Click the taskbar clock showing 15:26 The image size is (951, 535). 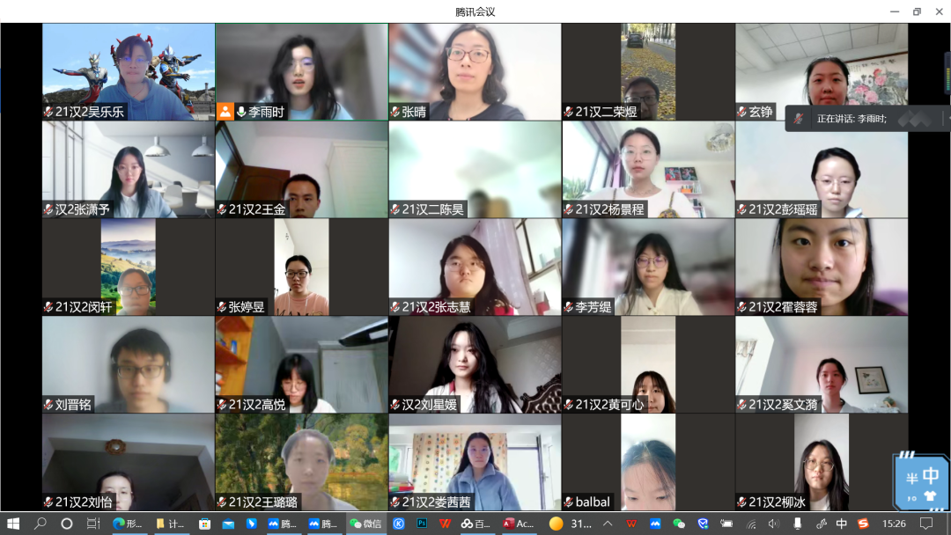894,524
